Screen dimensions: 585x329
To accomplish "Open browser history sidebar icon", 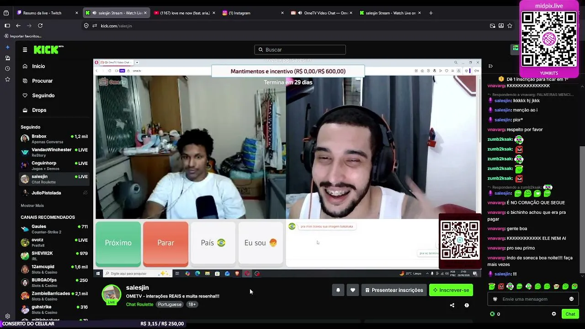I will pos(7,69).
